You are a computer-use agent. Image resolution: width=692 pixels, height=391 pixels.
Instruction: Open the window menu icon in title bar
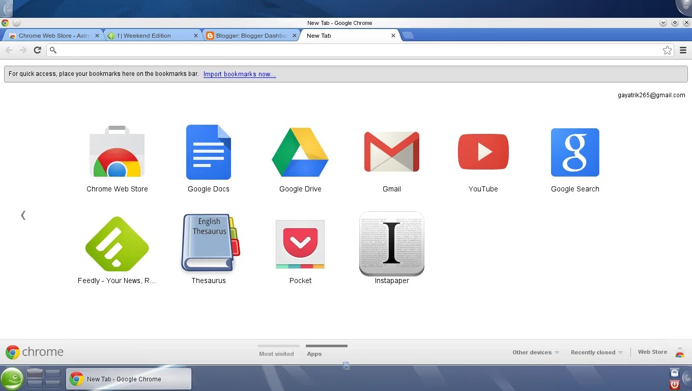coord(5,23)
